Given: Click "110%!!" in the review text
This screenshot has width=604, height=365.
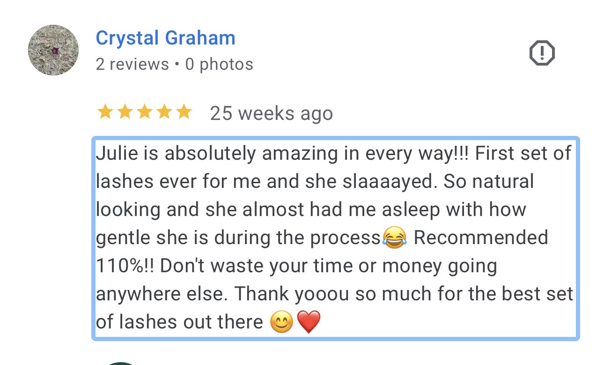Looking at the screenshot, I should [x=126, y=266].
